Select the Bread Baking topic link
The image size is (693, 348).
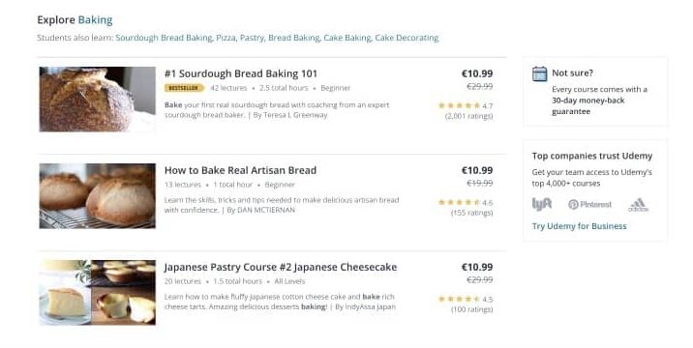pos(294,38)
